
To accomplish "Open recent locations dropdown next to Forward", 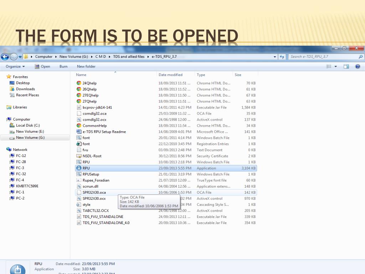I will tap(20, 57).
